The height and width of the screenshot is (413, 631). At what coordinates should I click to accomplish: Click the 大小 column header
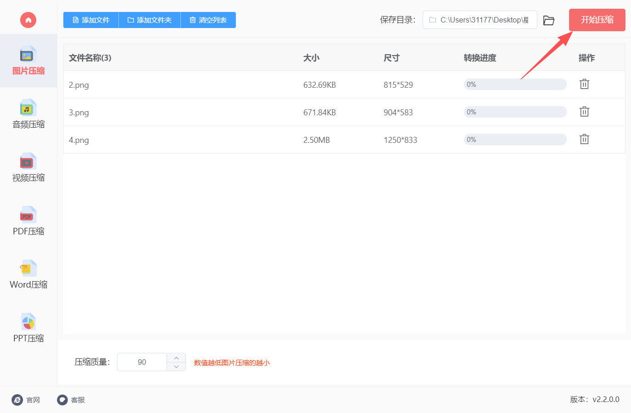pyautogui.click(x=312, y=58)
